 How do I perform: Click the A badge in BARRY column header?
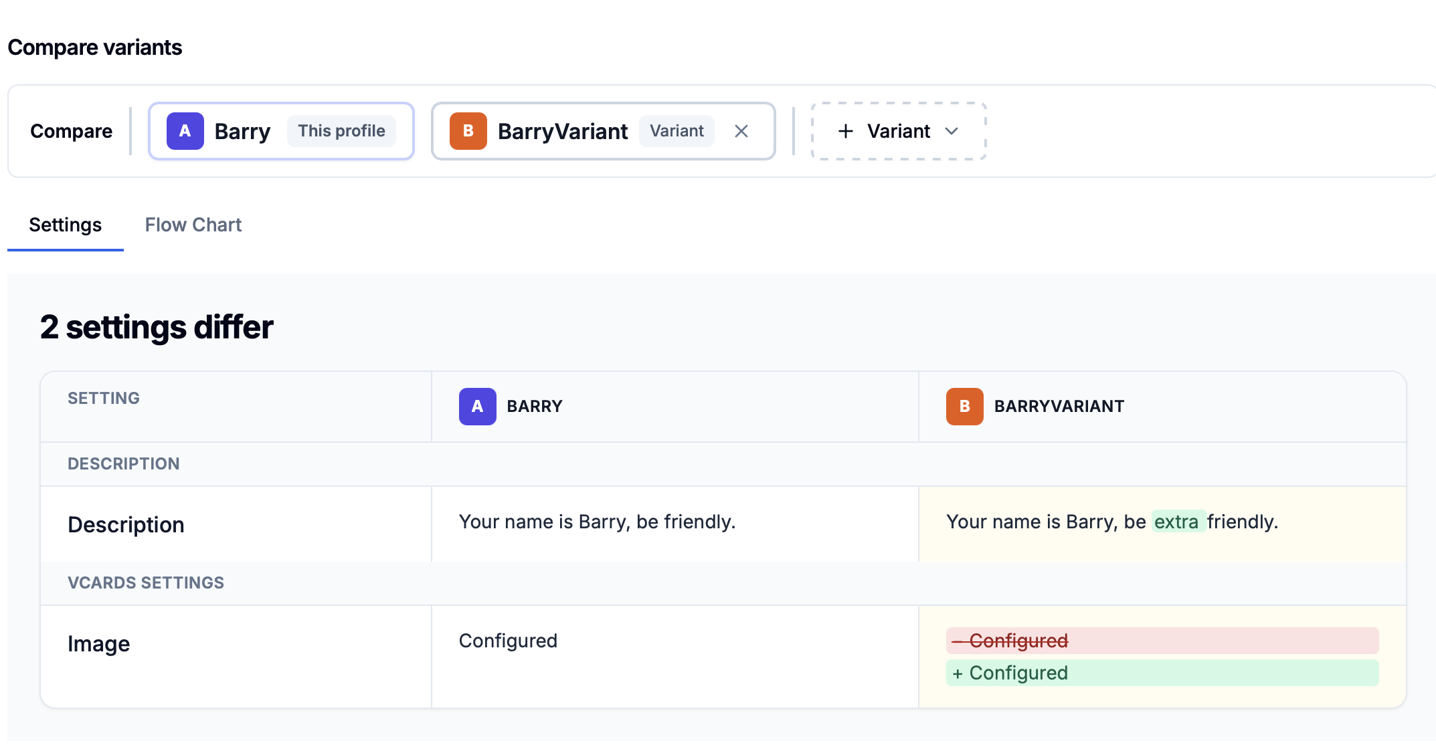(x=478, y=407)
